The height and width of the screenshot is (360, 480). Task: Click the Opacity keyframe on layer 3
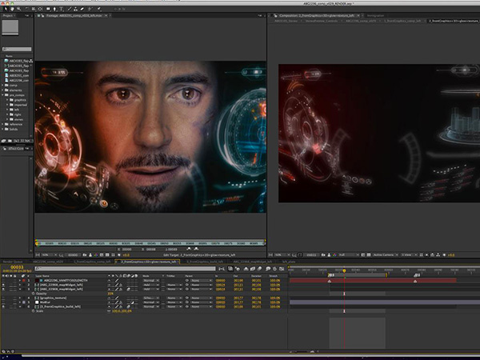[x=344, y=294]
